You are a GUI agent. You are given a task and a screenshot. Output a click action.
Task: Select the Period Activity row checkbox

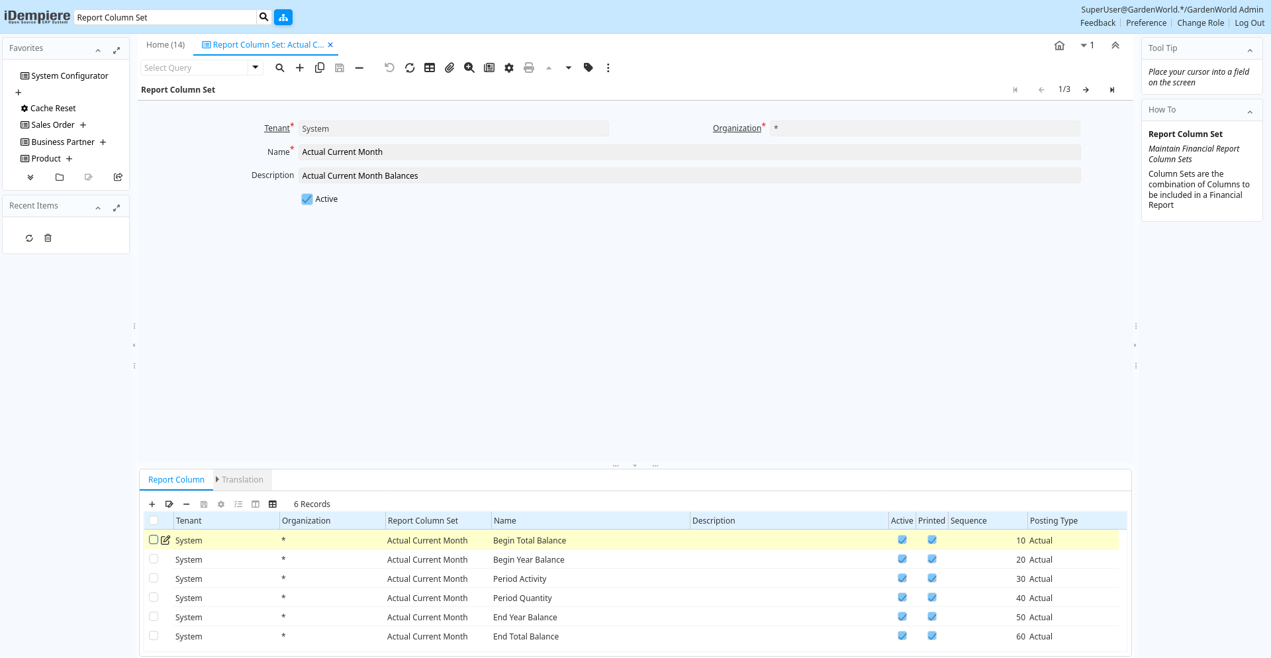point(154,579)
